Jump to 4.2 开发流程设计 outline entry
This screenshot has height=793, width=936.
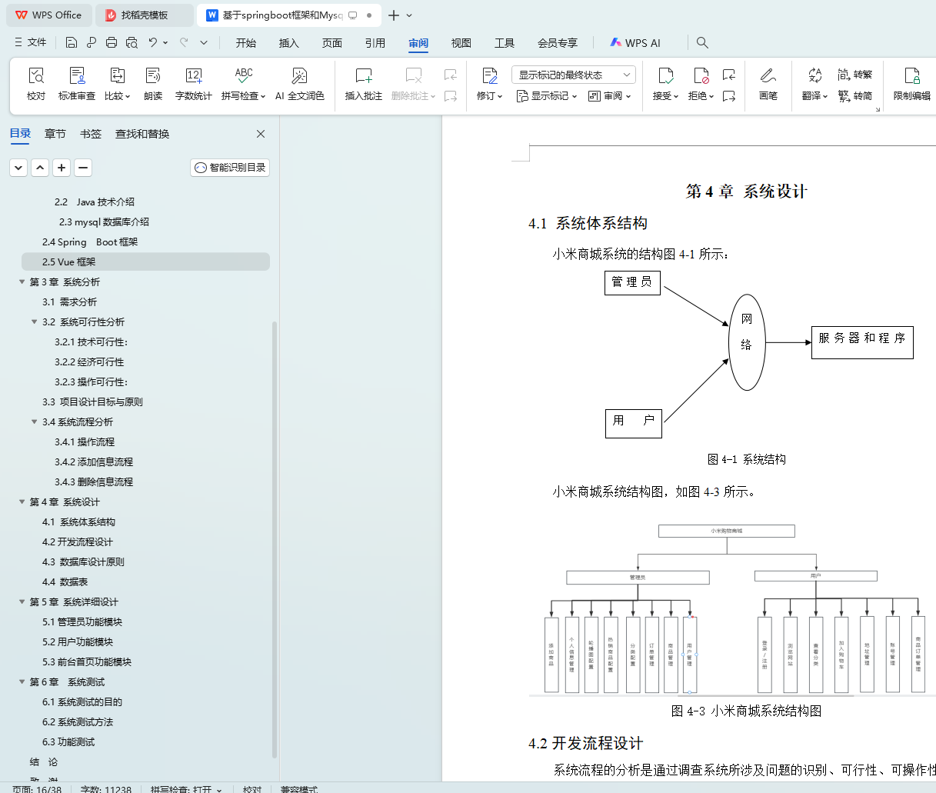point(78,542)
